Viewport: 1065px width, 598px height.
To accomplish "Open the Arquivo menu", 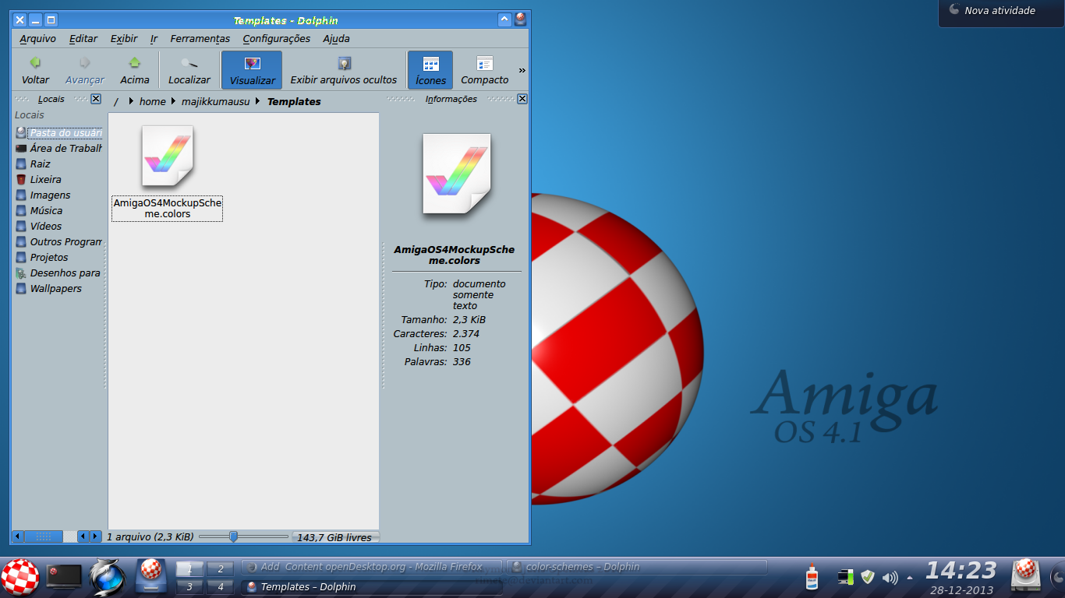I will [x=37, y=38].
